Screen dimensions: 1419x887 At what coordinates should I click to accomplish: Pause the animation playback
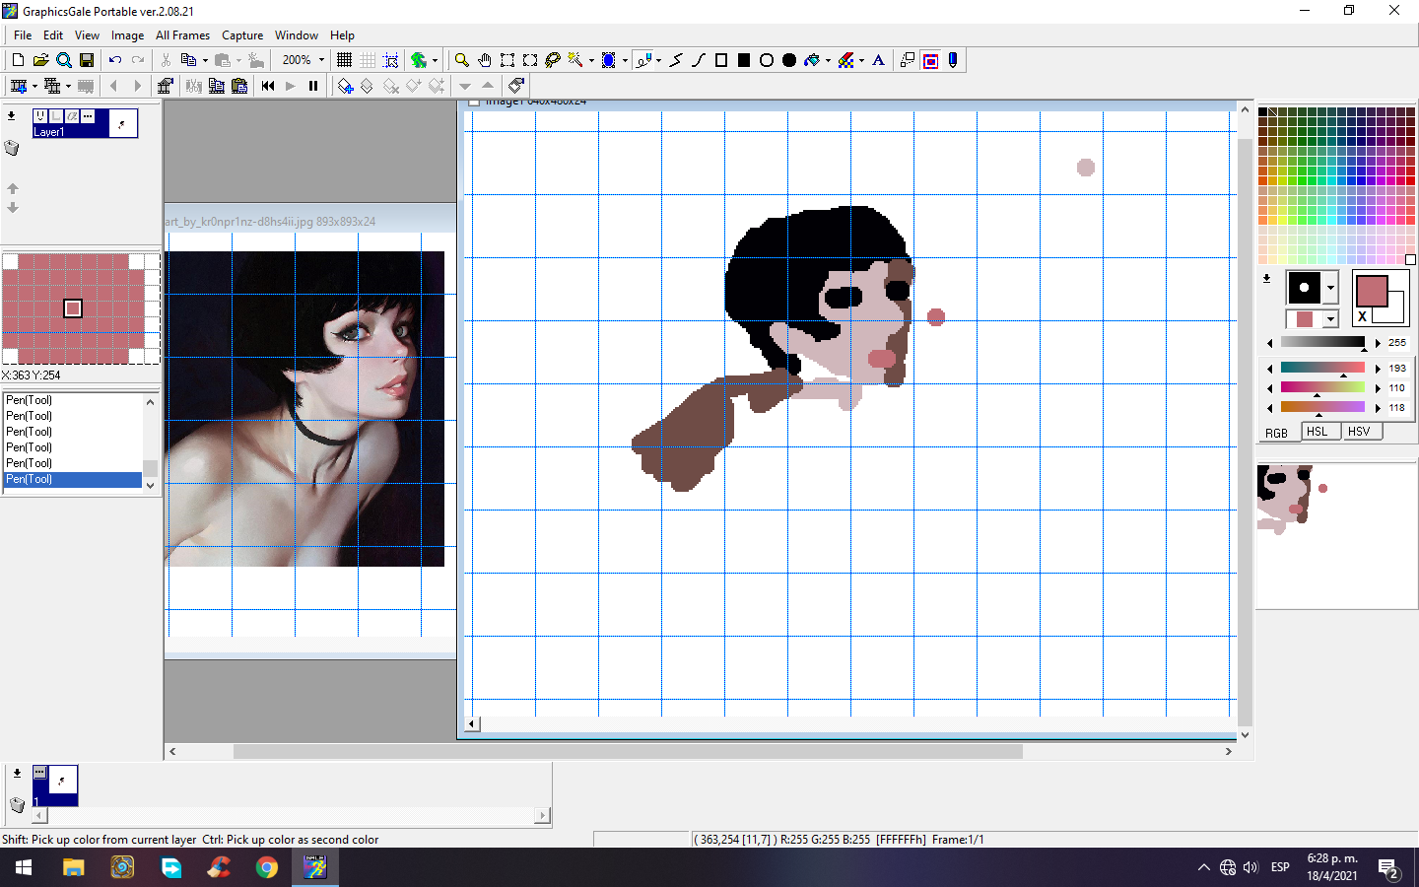(x=313, y=86)
